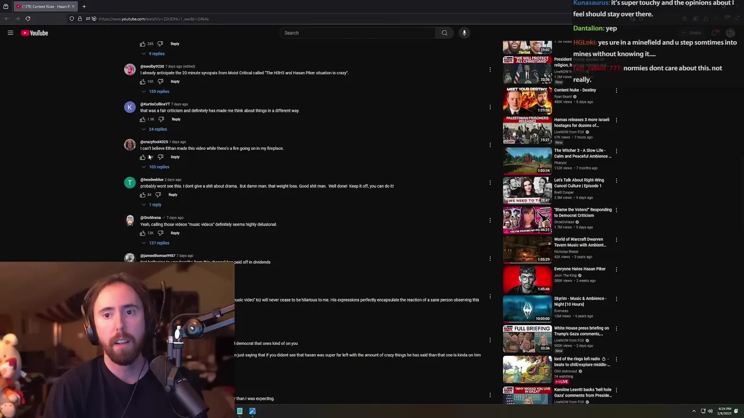Open the White House press briefing thumbnail
Screen dimensions: 744x418
coord(527,338)
